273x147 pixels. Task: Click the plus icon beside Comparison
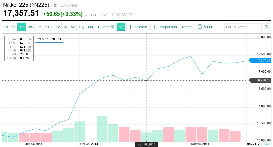(154, 27)
